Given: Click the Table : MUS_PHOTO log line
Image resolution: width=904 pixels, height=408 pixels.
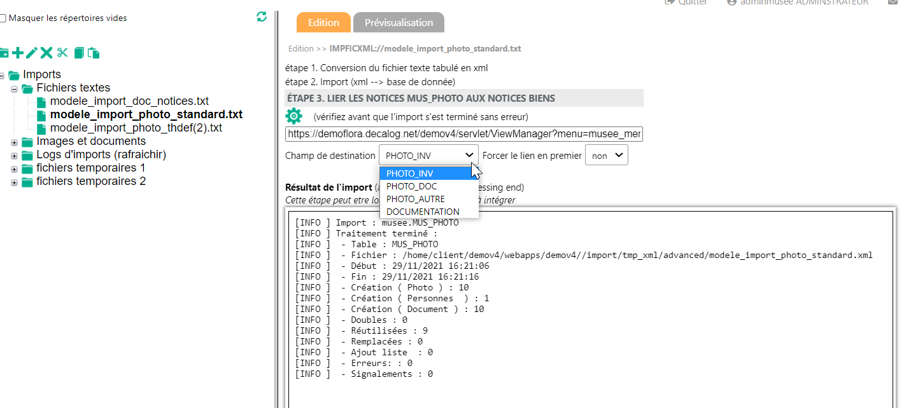Looking at the screenshot, I should [367, 245].
